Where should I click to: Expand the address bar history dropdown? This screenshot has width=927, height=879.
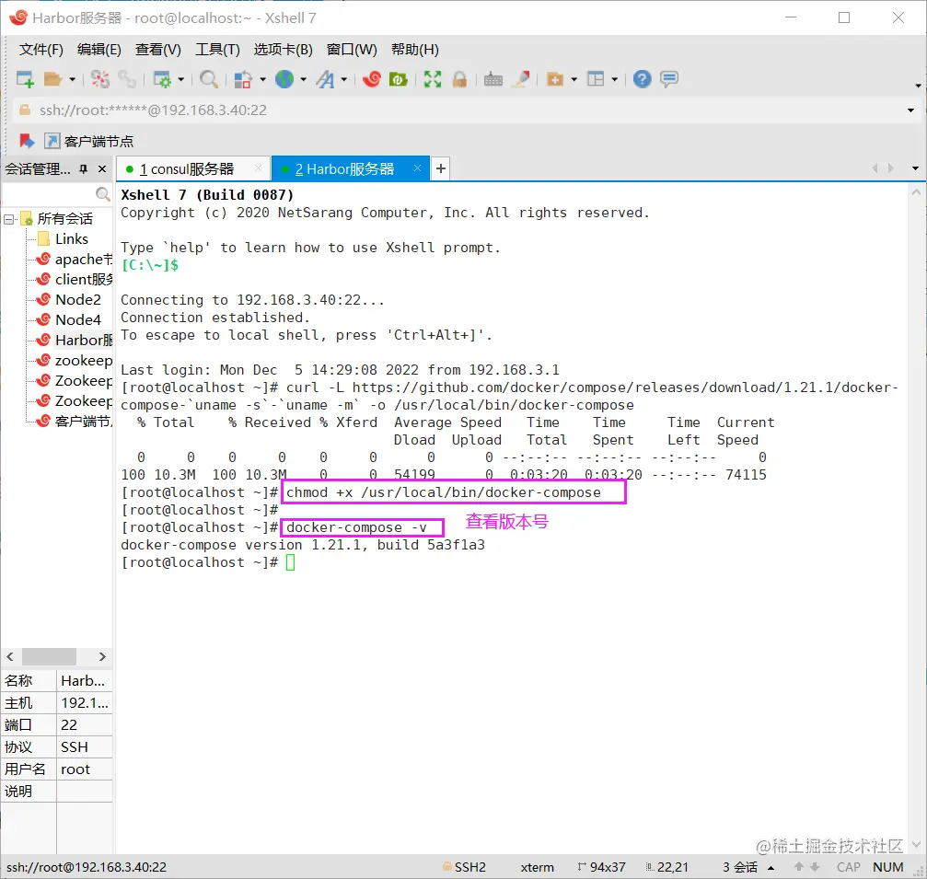tap(910, 110)
